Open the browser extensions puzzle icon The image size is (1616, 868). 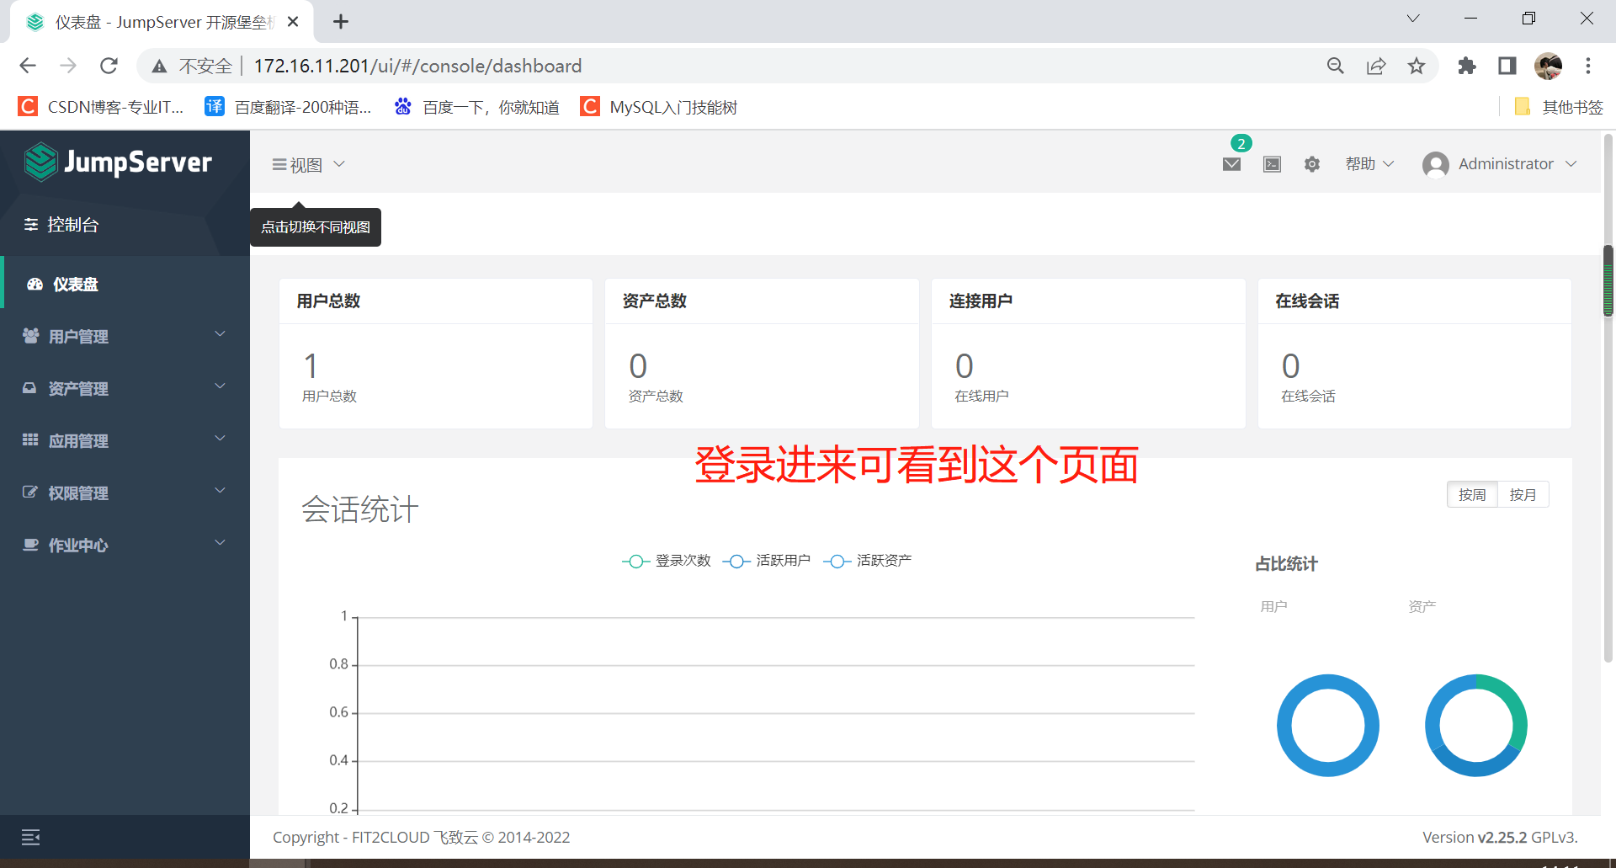[1466, 66]
